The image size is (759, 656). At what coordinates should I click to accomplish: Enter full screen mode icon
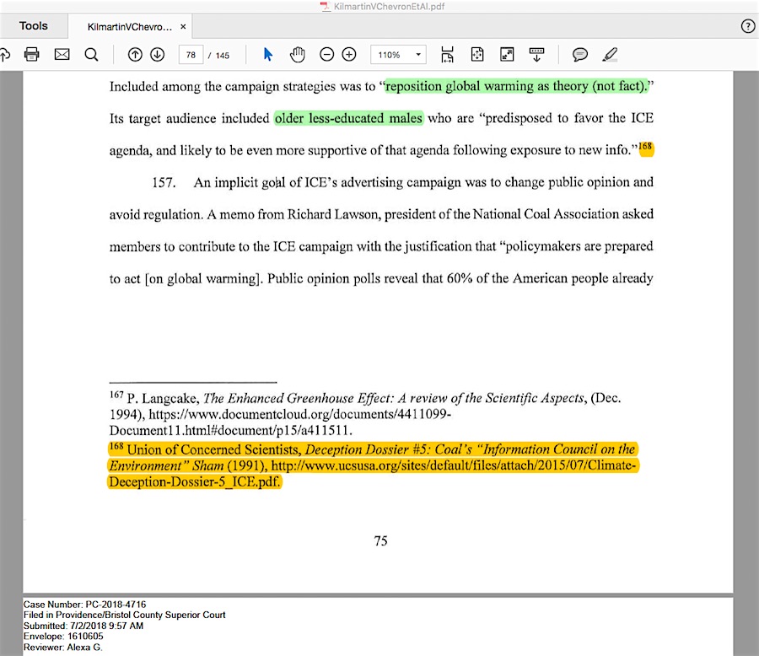coord(507,55)
